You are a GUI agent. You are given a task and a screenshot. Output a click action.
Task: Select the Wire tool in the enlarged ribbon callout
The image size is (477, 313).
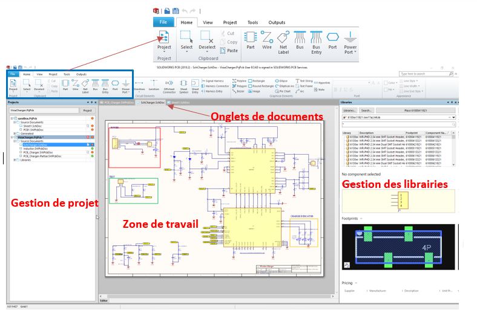click(x=267, y=40)
